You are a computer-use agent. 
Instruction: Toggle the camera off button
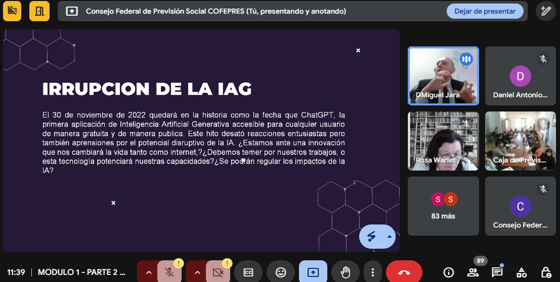[218, 272]
